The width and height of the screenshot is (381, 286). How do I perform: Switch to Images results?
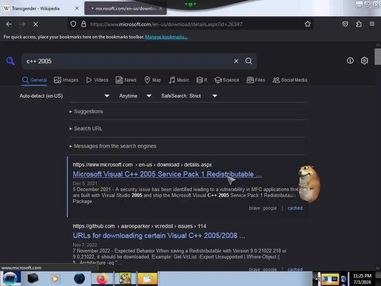pos(66,80)
